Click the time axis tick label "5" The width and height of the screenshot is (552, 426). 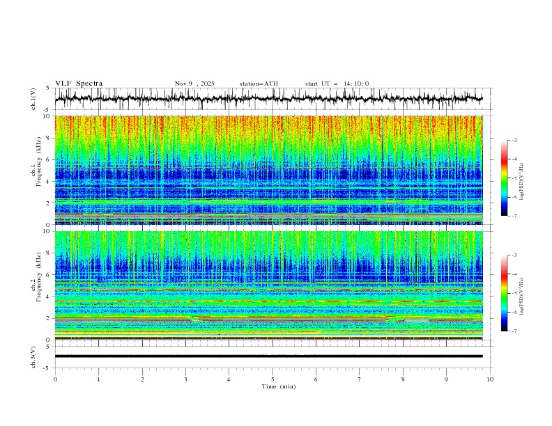[273, 379]
